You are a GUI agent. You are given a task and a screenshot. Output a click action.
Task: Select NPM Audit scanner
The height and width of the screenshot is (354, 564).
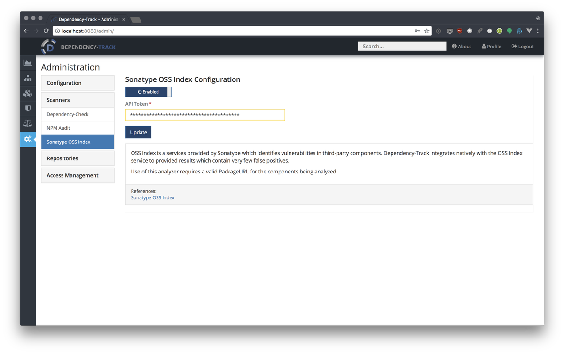tap(78, 128)
